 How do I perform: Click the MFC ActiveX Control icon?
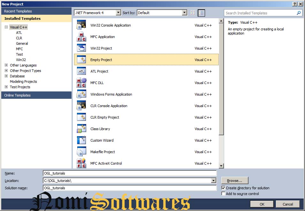click(x=81, y=163)
